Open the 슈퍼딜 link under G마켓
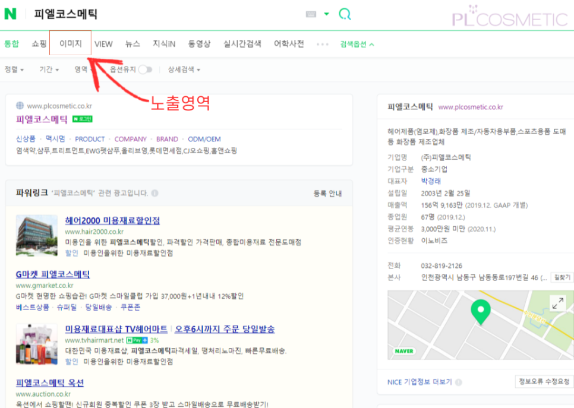Viewport: 574px width, 408px height. pos(67,307)
